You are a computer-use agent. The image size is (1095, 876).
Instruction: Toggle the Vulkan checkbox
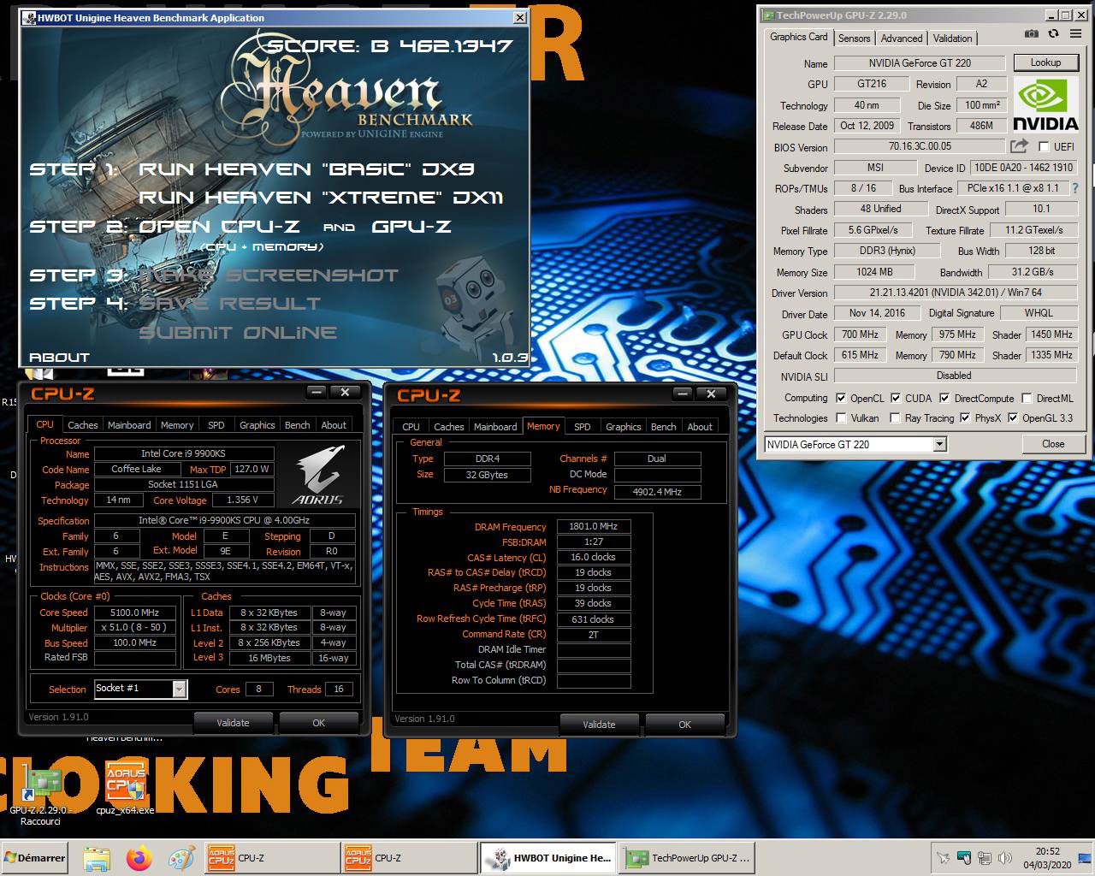(x=841, y=418)
